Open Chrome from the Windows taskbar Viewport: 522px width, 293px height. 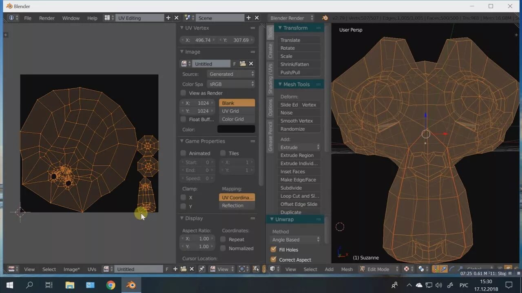111,285
